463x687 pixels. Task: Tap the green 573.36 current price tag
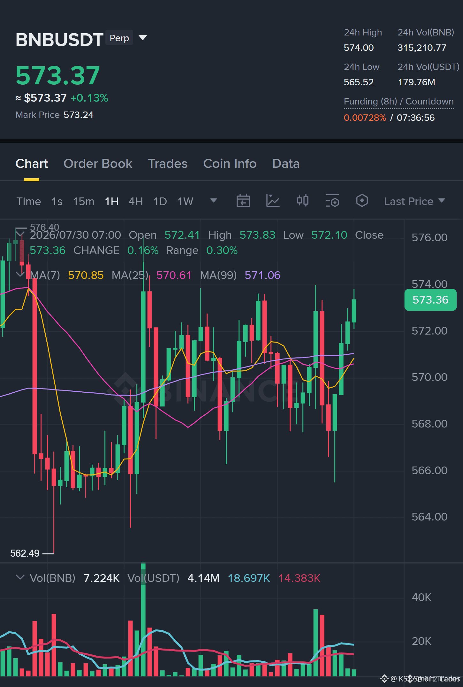tap(430, 300)
